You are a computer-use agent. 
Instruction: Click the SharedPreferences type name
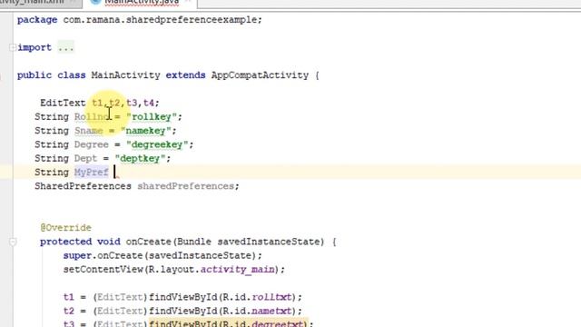point(83,186)
